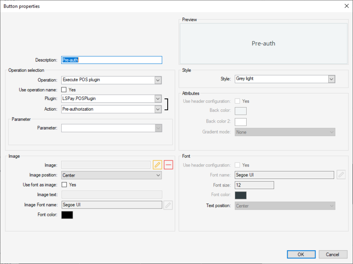Viewport: 353px width, 264px height.
Task: Click the pencil icon beside Font name
Action: pos(341,175)
